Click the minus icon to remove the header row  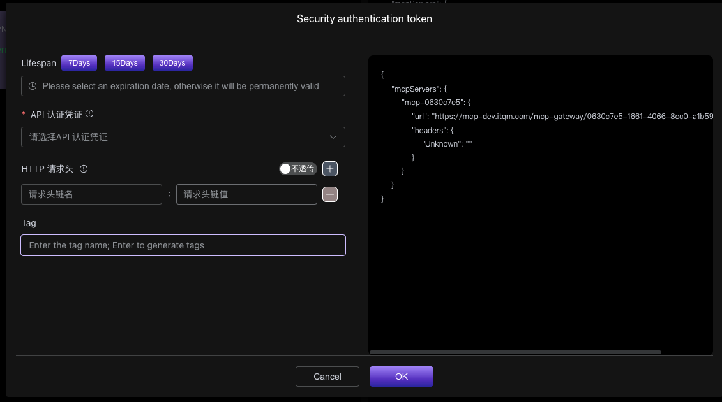pyautogui.click(x=329, y=194)
